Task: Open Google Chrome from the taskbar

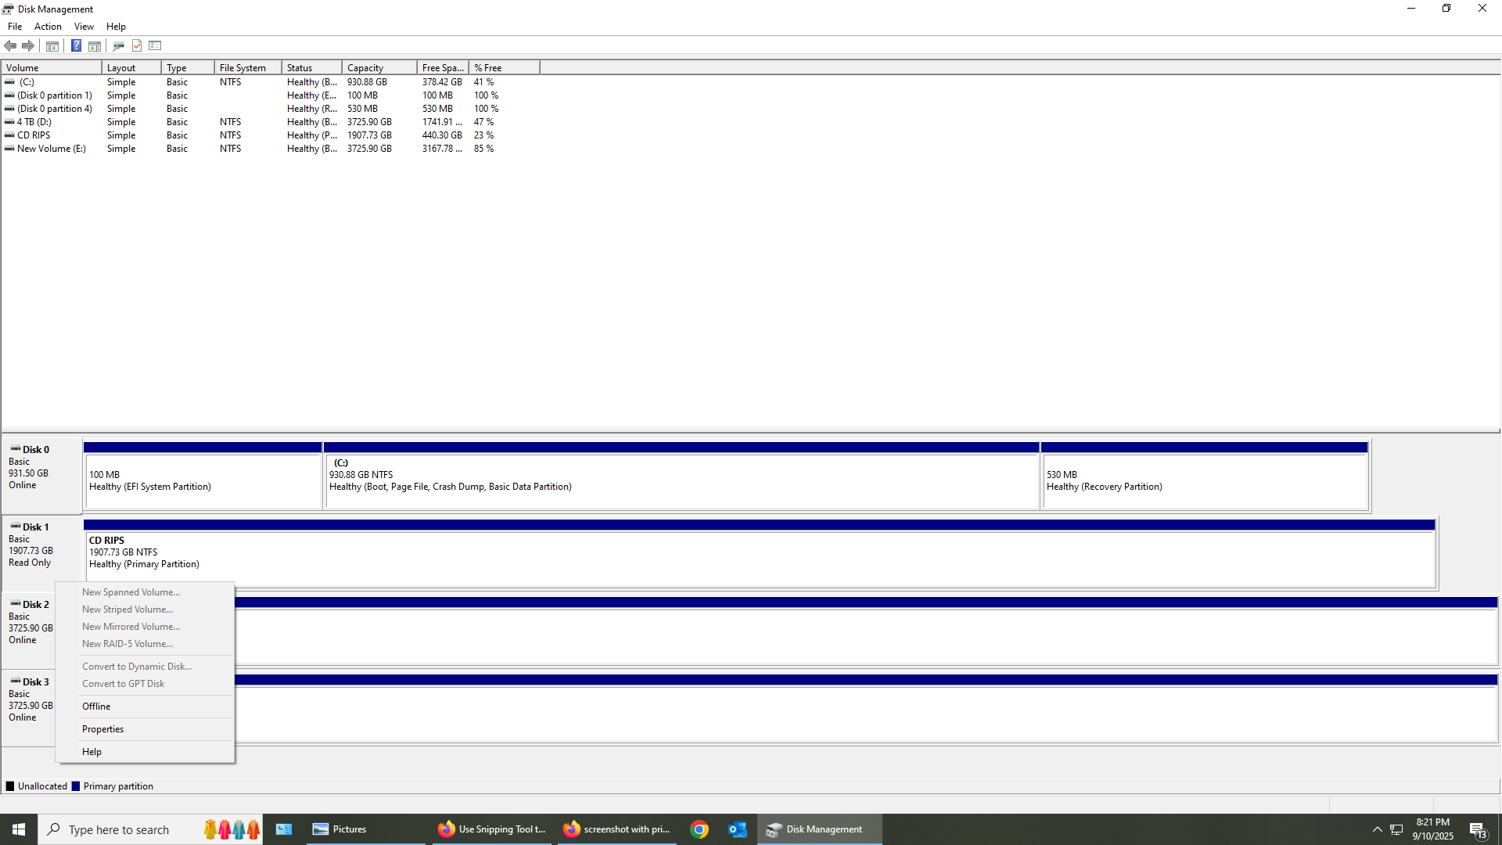Action: pos(699,829)
